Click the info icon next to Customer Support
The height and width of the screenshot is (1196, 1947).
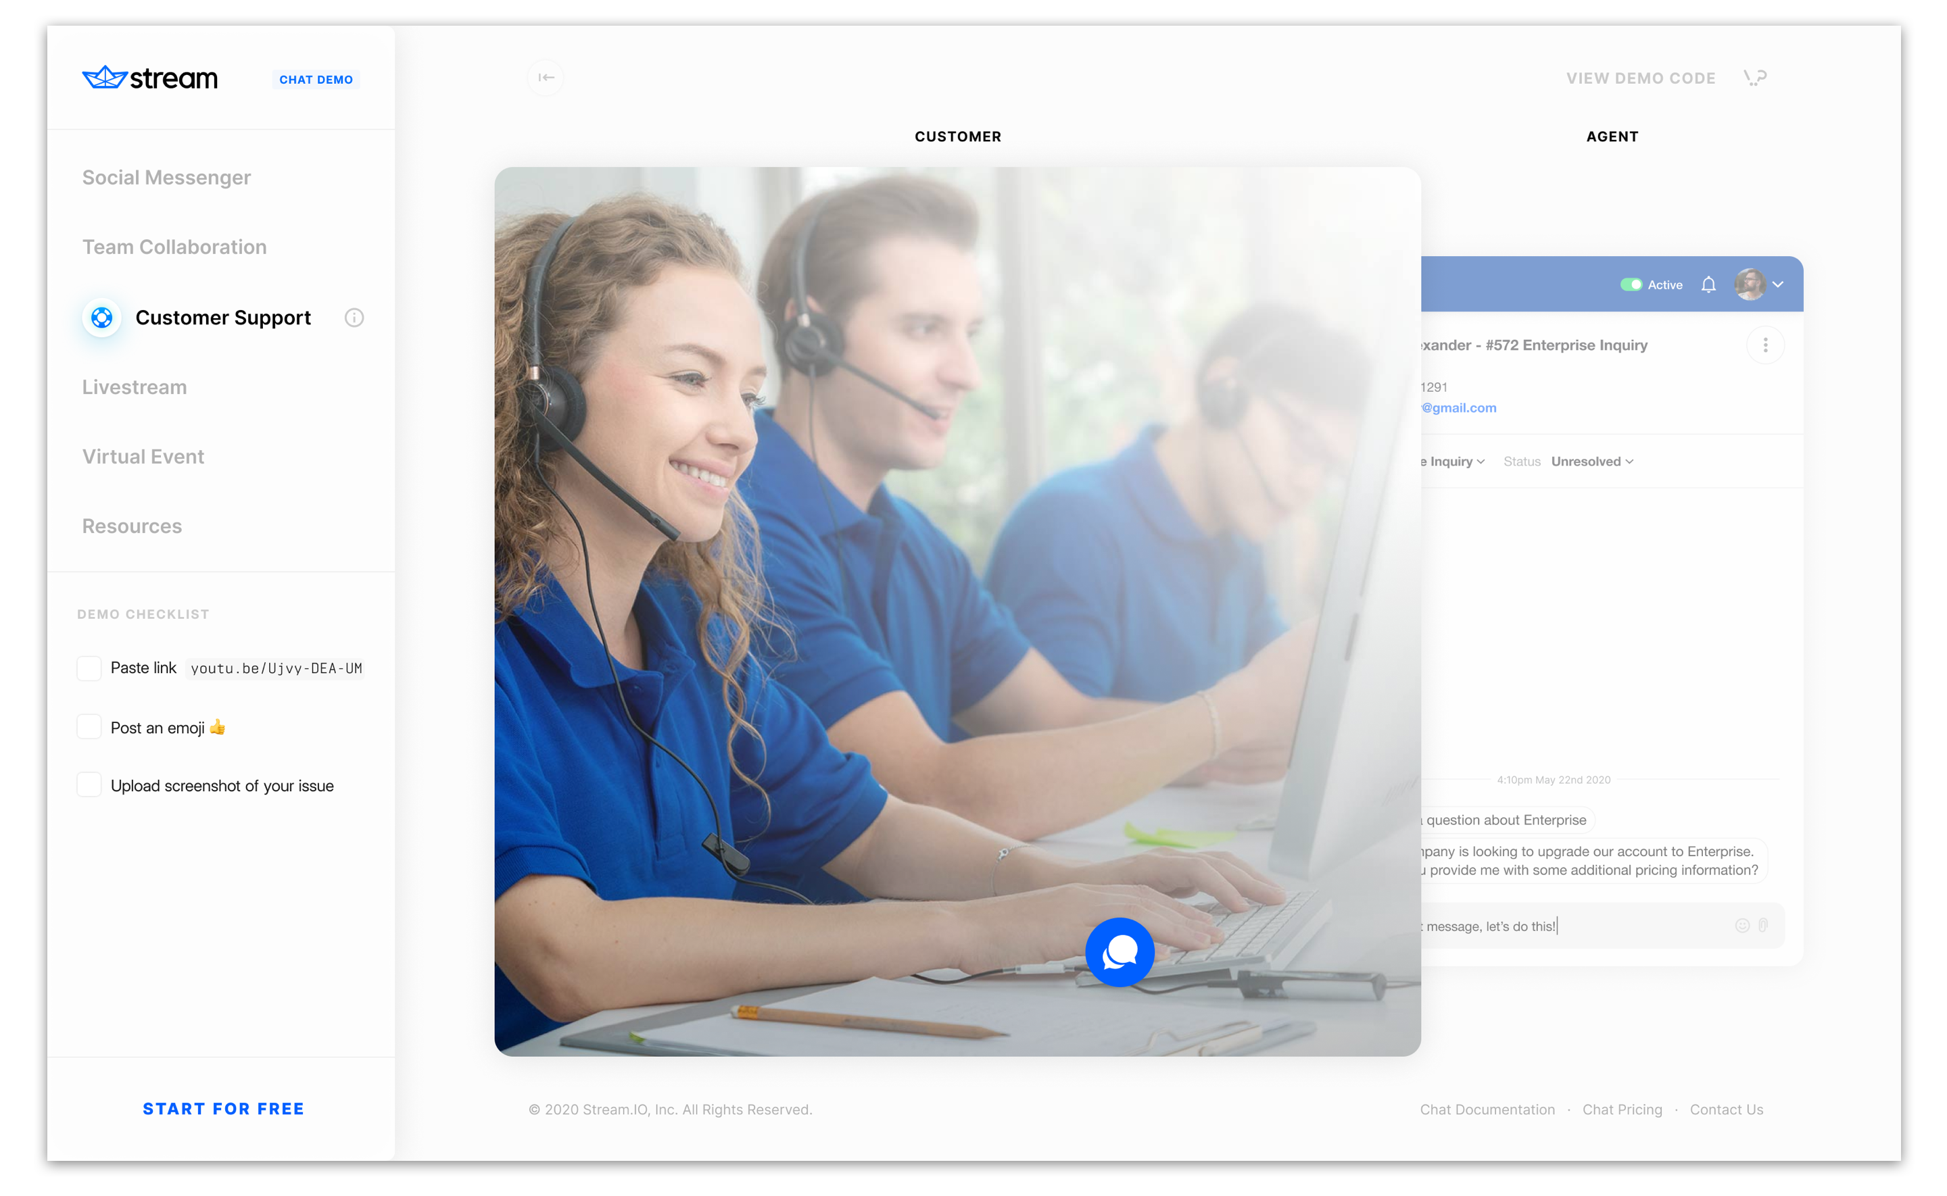(x=355, y=317)
